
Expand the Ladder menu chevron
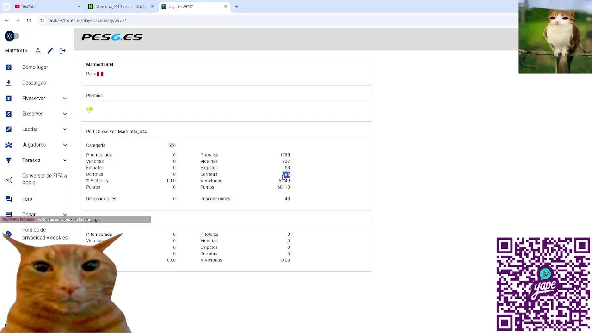click(65, 129)
